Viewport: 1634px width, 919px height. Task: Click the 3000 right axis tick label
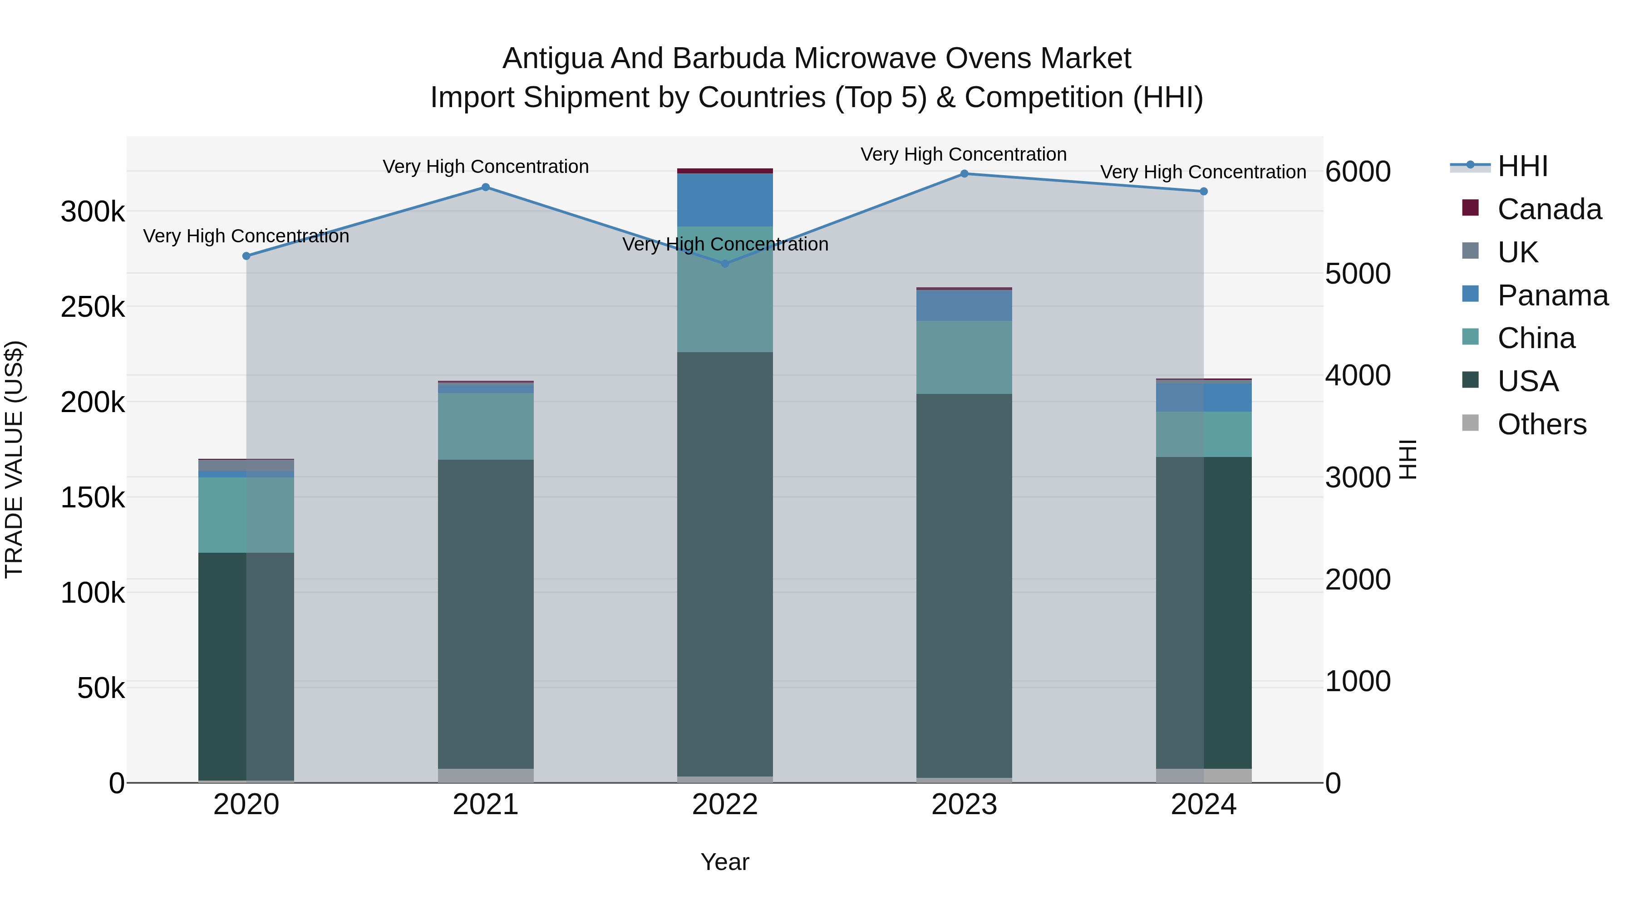pos(1358,477)
